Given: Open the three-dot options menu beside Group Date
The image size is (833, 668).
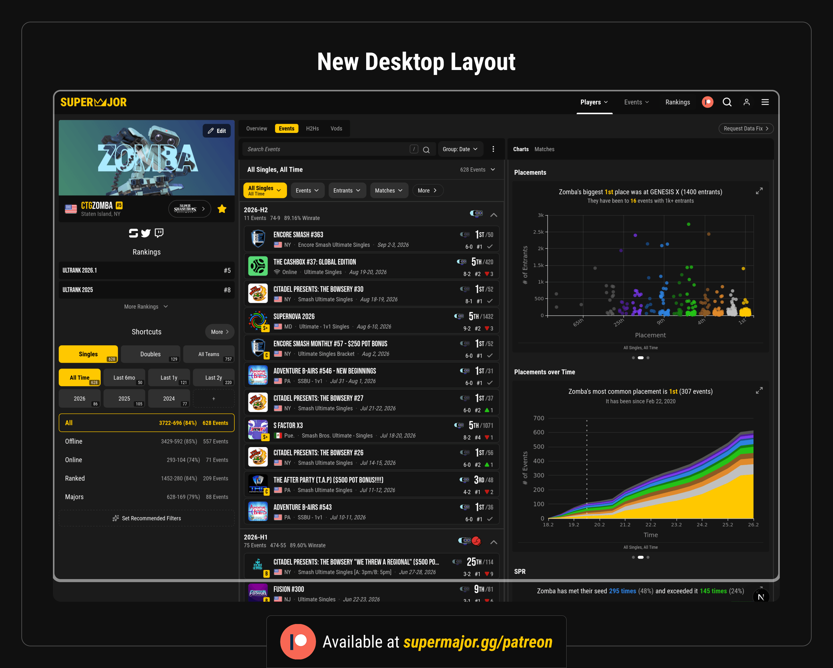Looking at the screenshot, I should click(493, 149).
